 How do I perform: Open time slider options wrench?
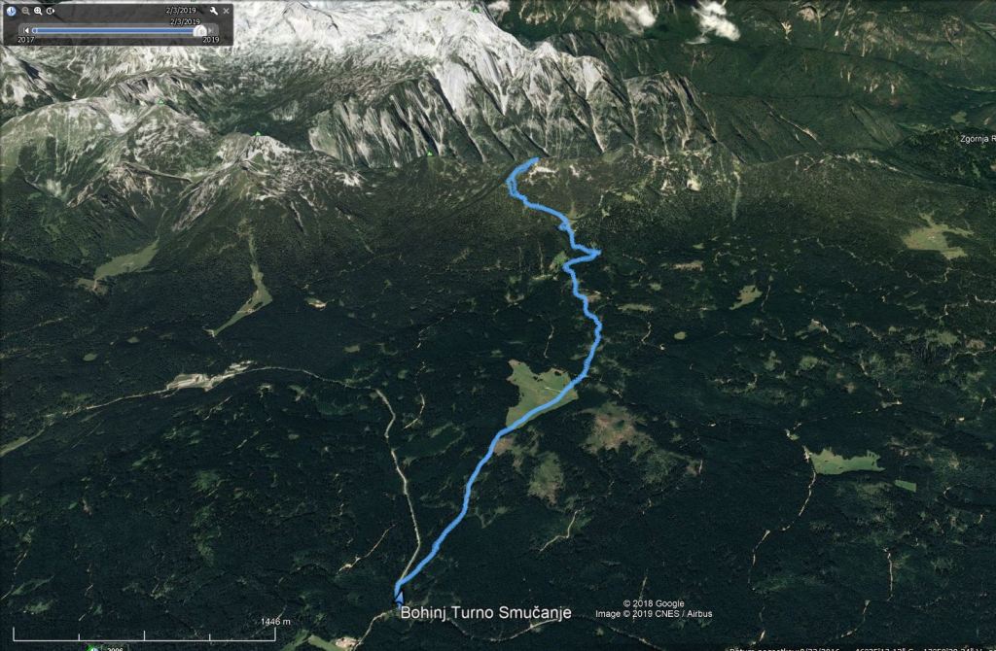[214, 11]
